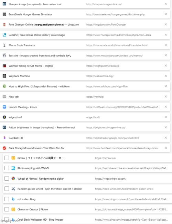Screen dimensions: 172x224
Task: Click the tools-unite.com random-picker-wheel URL
Action: tap(124, 189)
